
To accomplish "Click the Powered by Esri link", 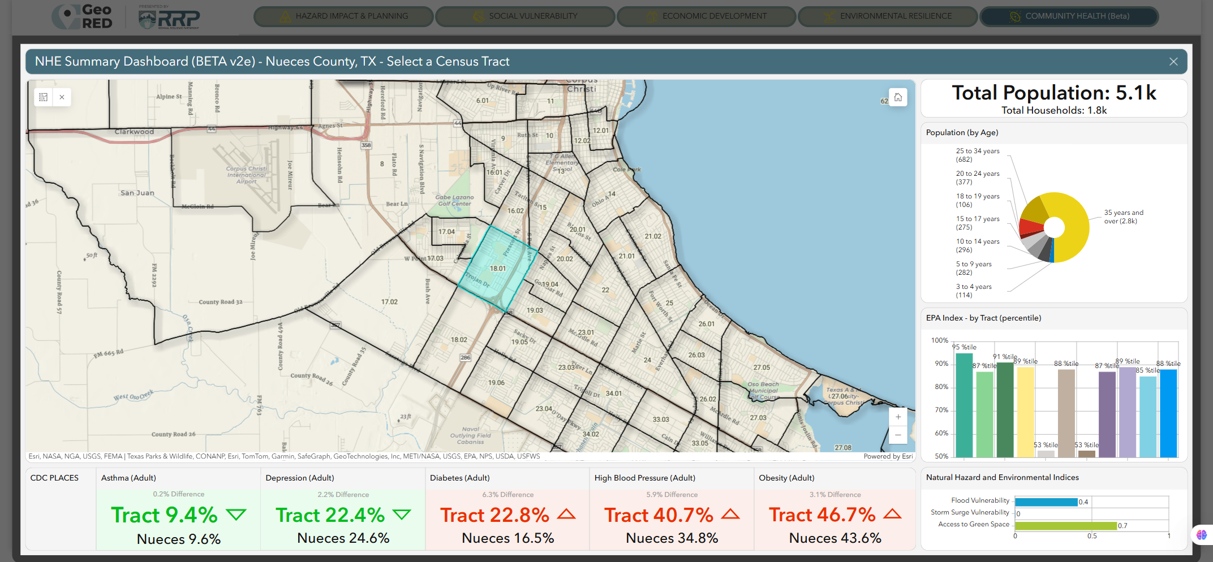I will pyautogui.click(x=888, y=456).
